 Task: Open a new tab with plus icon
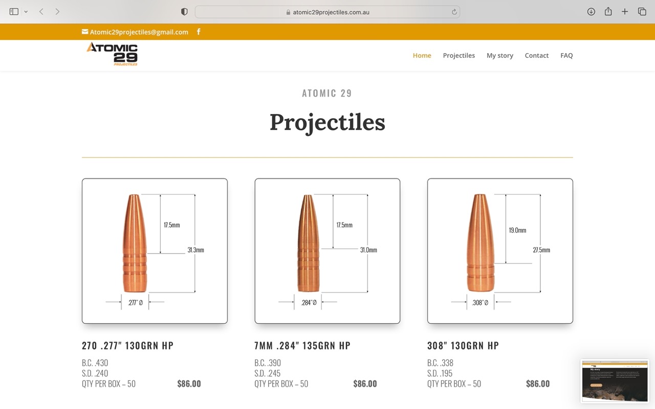tap(625, 11)
